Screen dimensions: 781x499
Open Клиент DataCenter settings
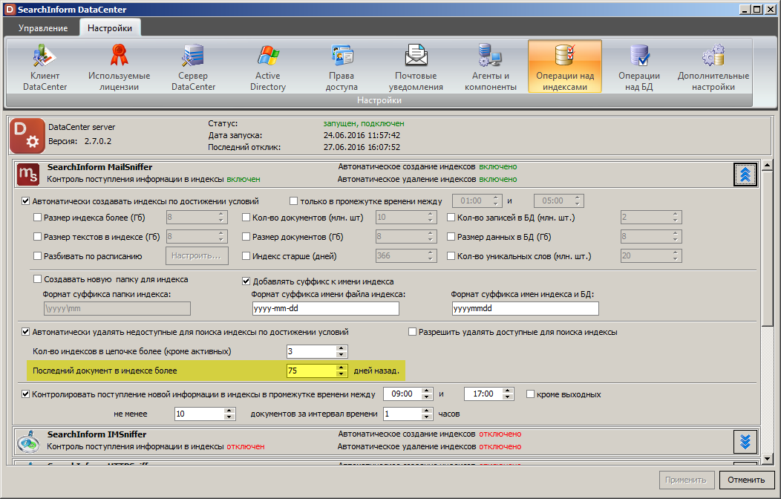[45, 68]
